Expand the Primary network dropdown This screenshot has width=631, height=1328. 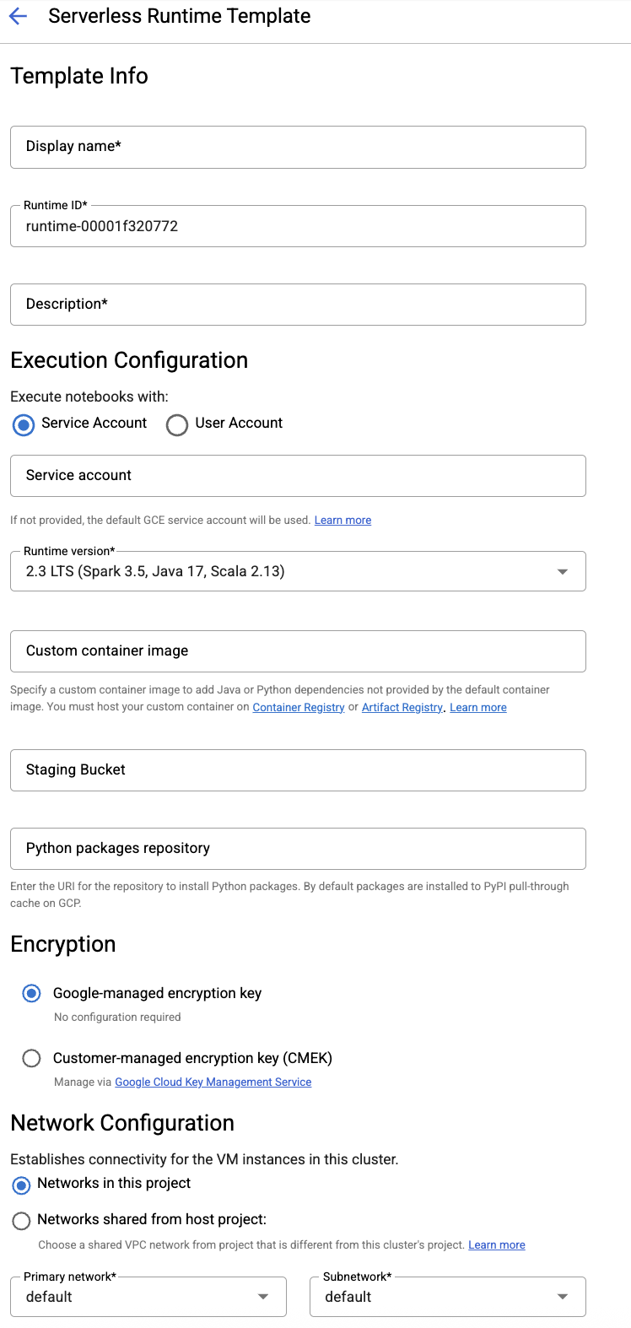[148, 1297]
